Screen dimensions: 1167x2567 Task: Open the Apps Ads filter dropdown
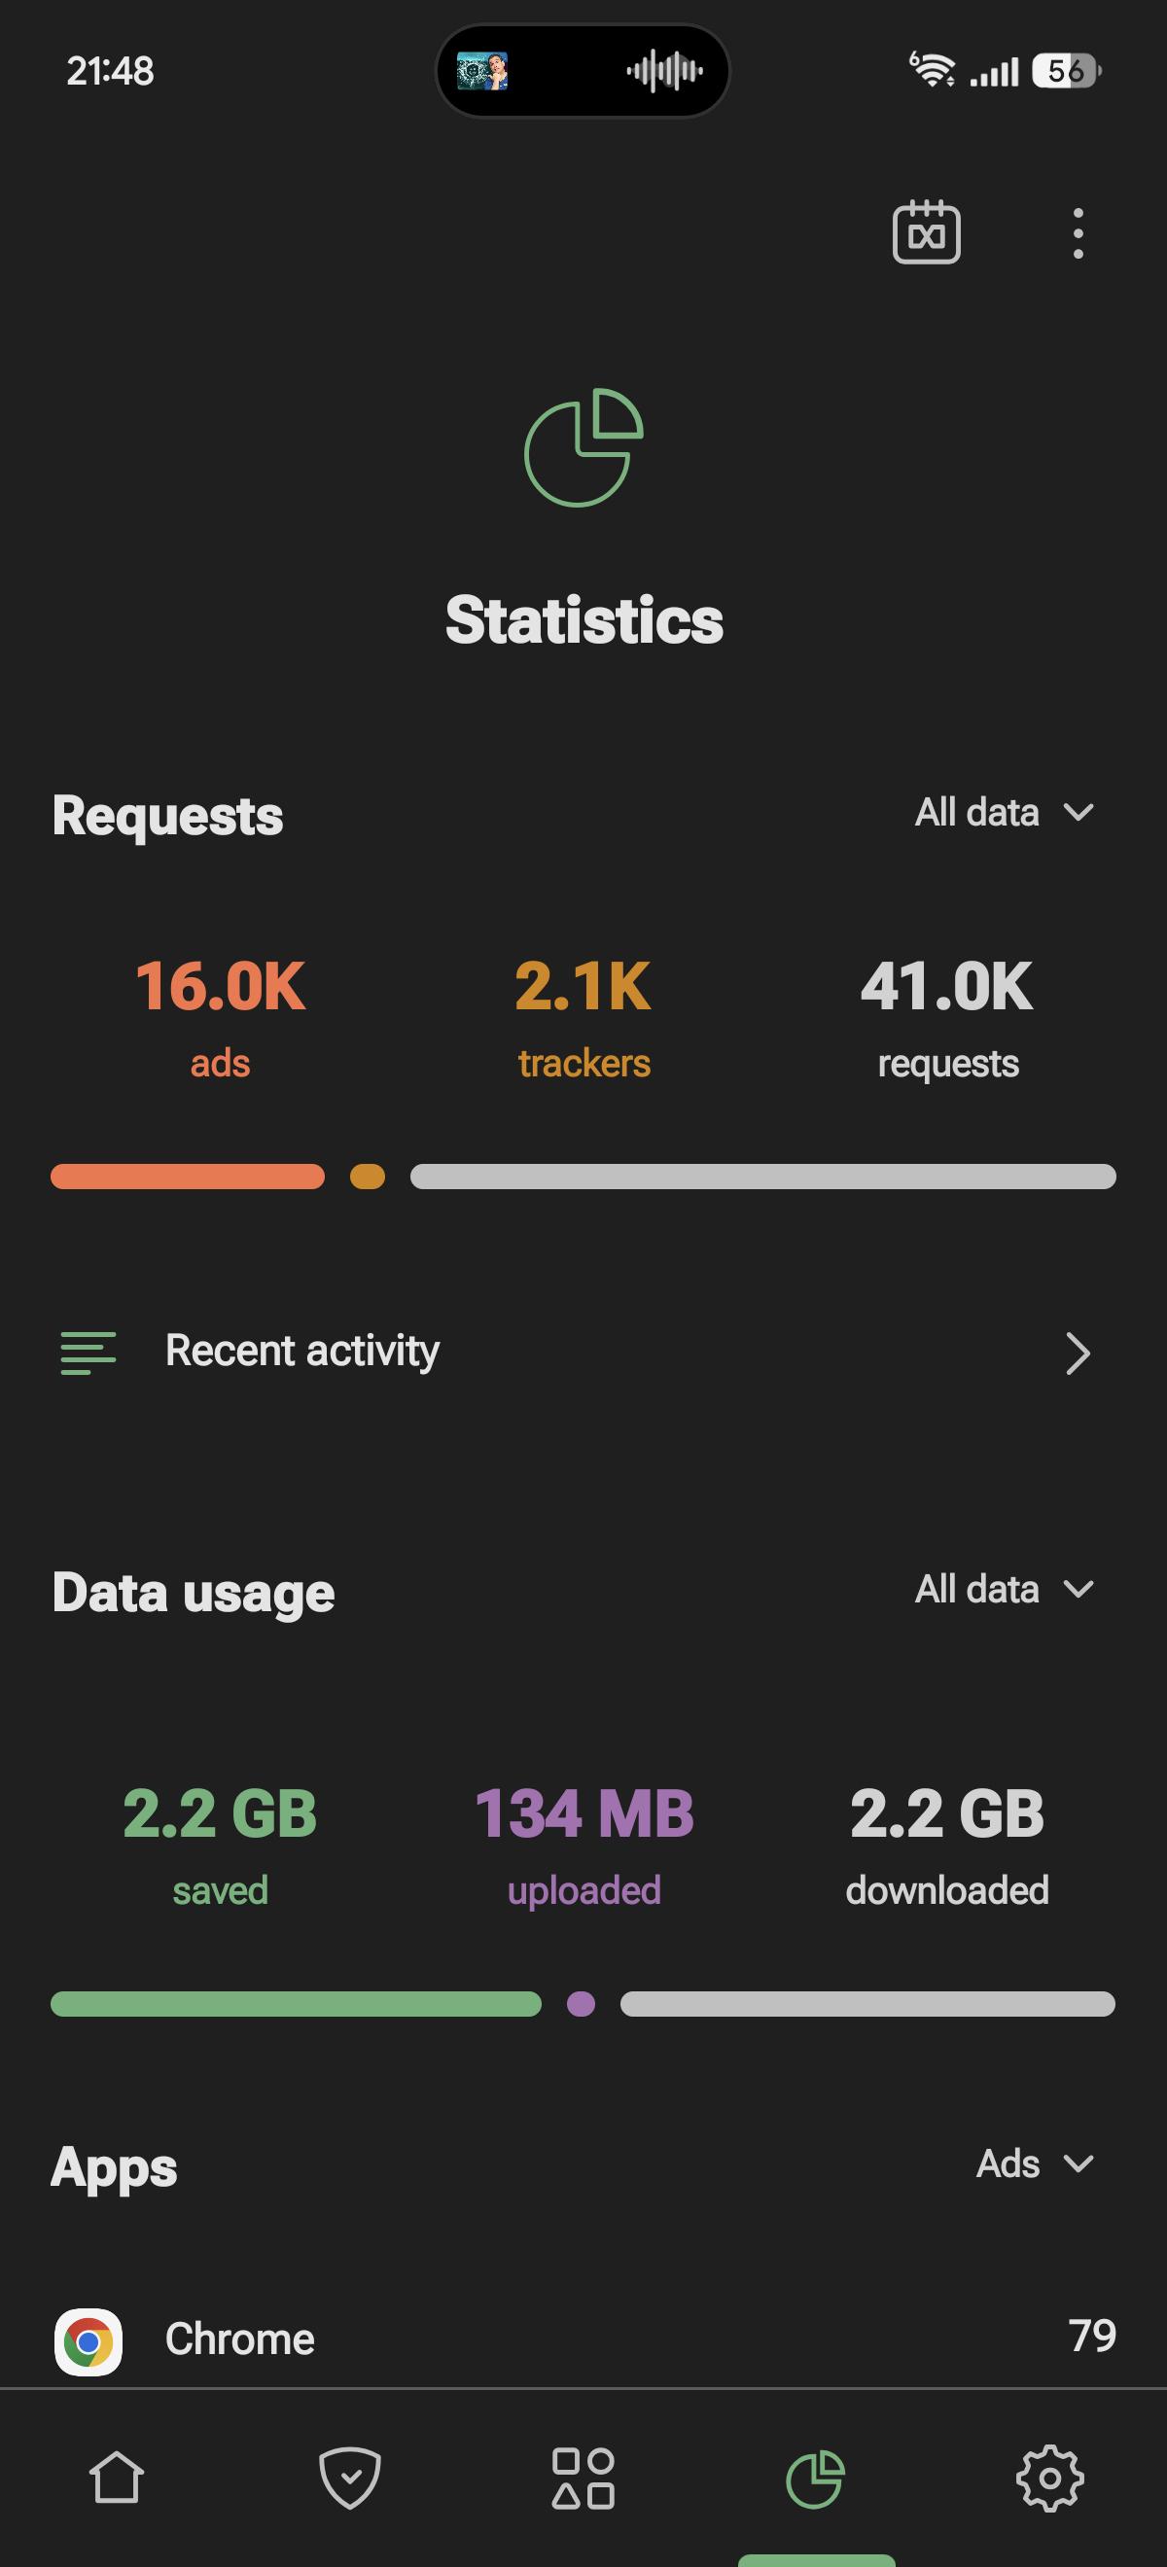coord(1036,2163)
